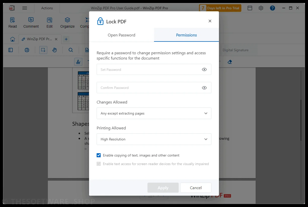
Task: Click the Cancel button
Action: 196,188
